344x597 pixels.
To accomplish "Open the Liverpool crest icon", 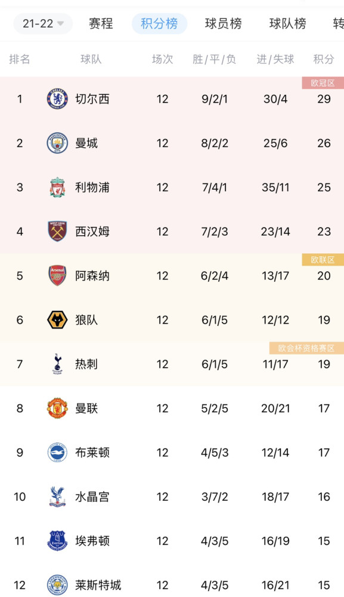I will (57, 187).
